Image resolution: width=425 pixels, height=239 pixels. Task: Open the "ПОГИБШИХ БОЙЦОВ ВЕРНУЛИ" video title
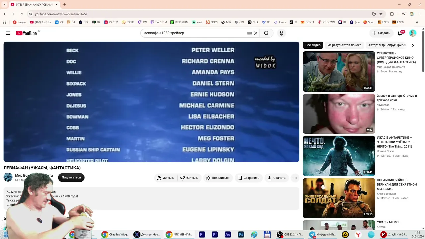click(x=396, y=184)
